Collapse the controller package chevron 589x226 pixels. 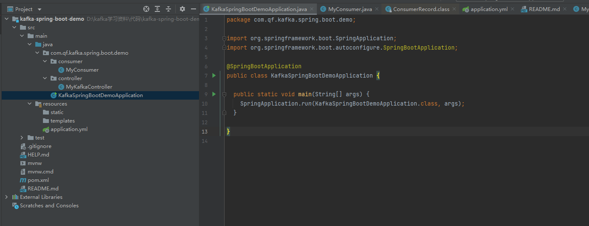pos(45,78)
